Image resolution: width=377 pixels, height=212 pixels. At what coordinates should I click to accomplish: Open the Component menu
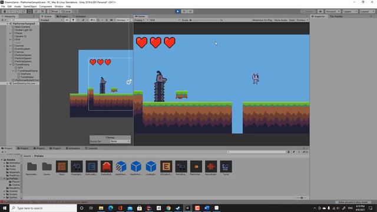click(x=45, y=6)
